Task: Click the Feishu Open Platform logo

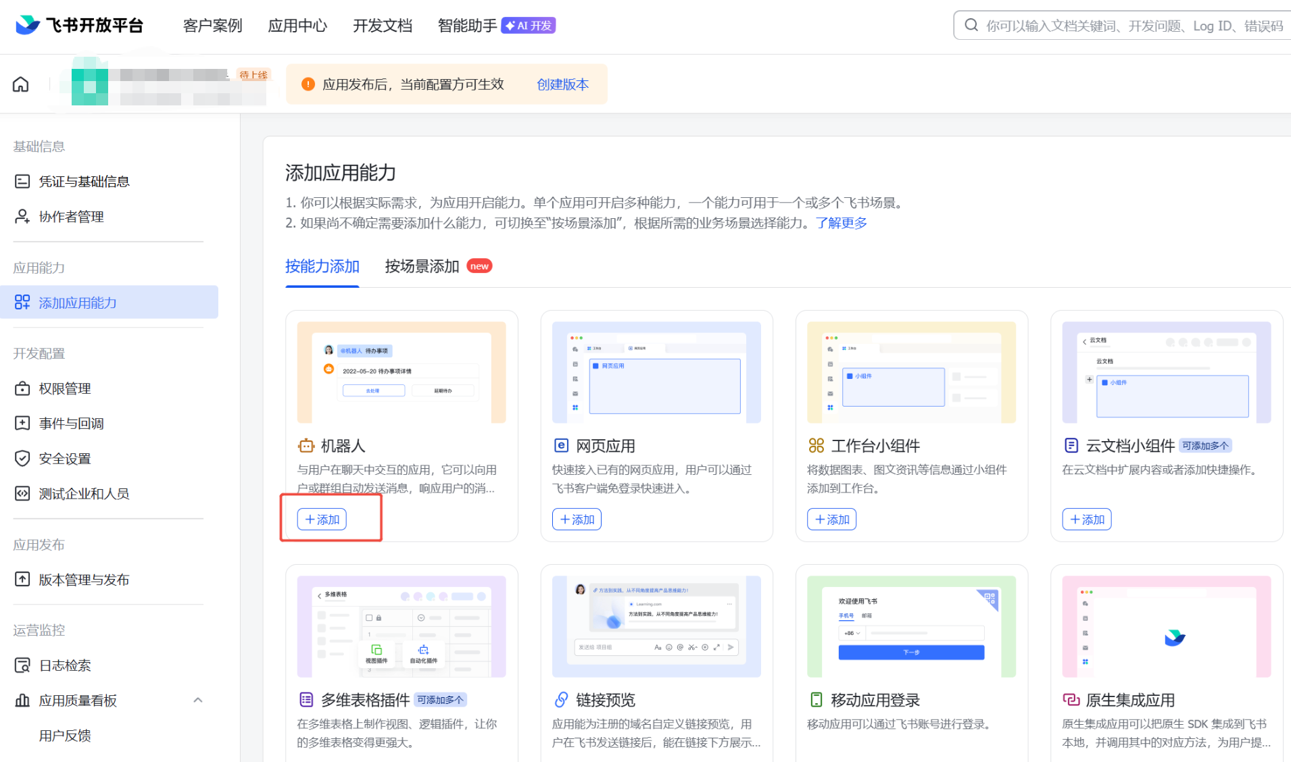Action: tap(80, 26)
